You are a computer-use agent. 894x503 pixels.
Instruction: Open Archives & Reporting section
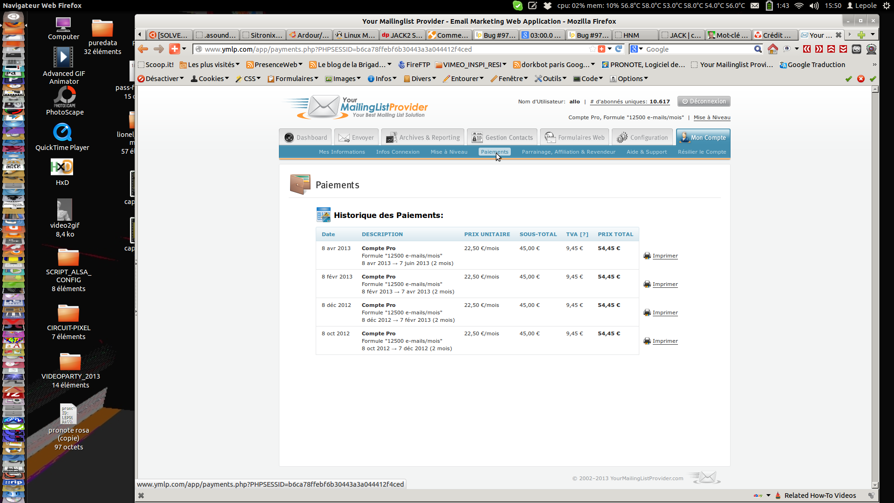tap(422, 137)
